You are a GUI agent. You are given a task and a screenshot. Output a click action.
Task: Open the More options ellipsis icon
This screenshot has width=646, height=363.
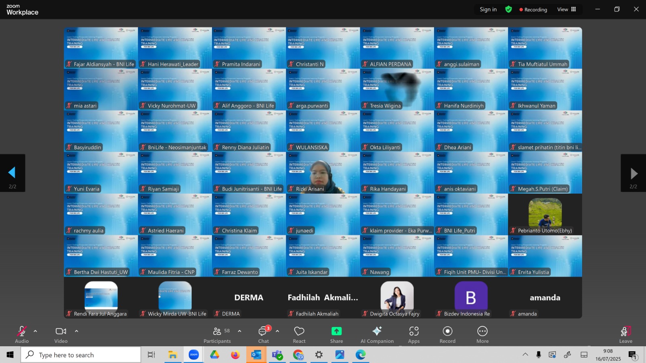[x=482, y=331]
